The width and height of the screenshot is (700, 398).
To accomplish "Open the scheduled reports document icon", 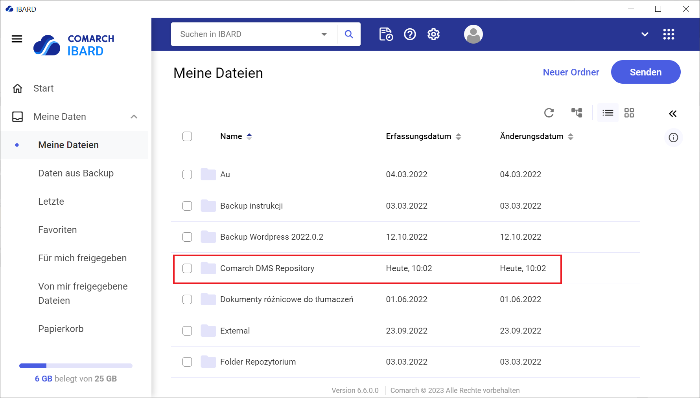I will (386, 34).
